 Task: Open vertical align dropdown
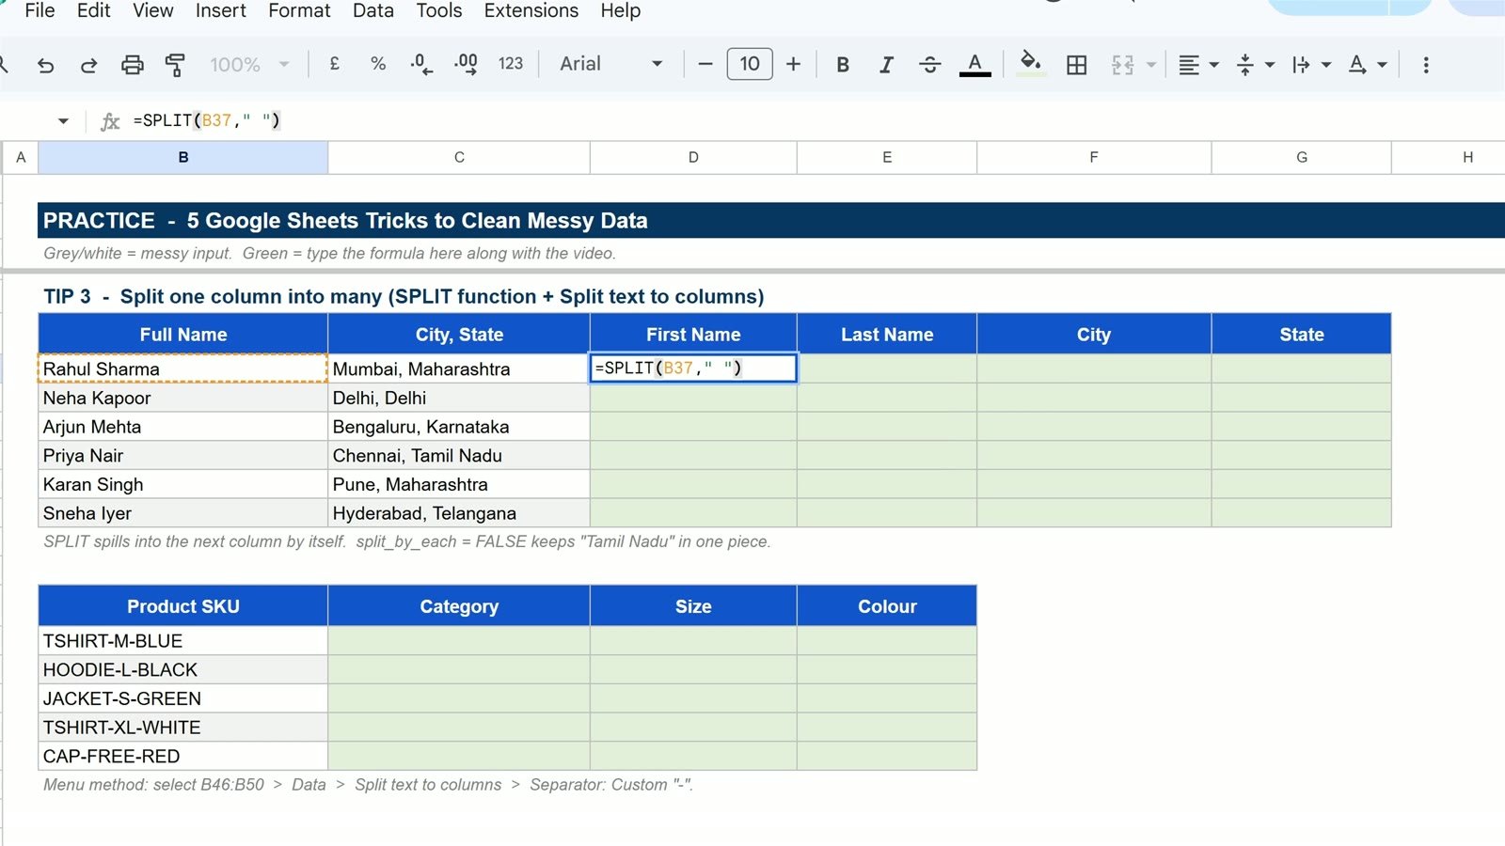[x=1255, y=65]
